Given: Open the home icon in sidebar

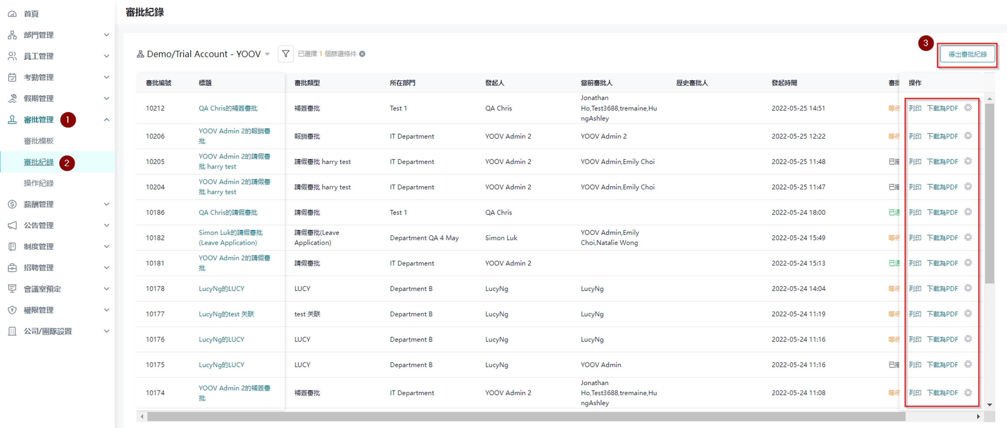Looking at the screenshot, I should [12, 14].
